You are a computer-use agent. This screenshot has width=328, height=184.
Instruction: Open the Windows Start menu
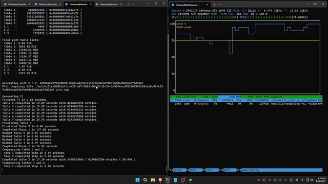tap(137, 180)
